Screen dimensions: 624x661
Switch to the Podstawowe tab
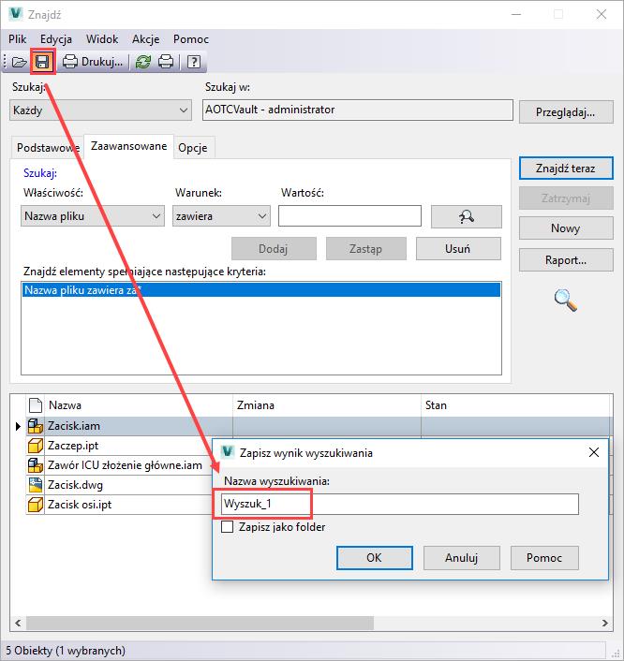tap(48, 148)
